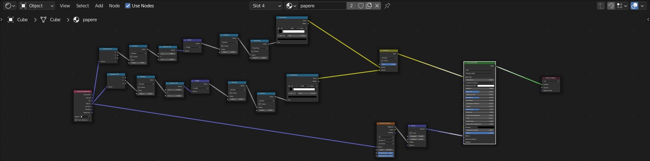Click the material user count 2
This screenshot has width=650, height=161.
[351, 6]
